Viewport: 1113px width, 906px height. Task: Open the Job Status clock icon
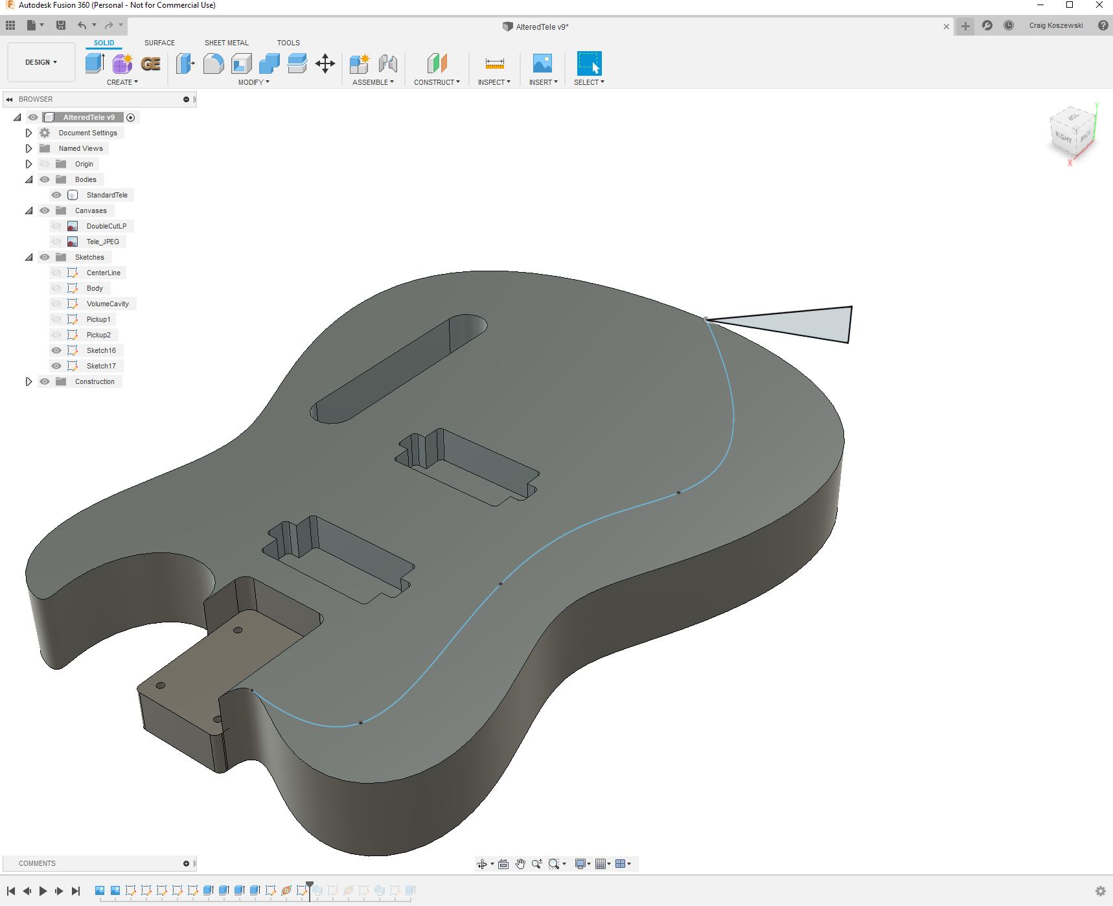(1009, 25)
